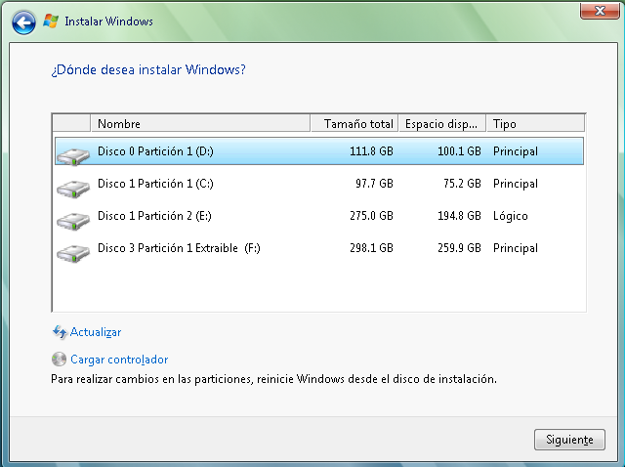Screen dimensions: 625x467
Task: Click the CD icon beside Cargar controlador
Action: click(x=59, y=359)
